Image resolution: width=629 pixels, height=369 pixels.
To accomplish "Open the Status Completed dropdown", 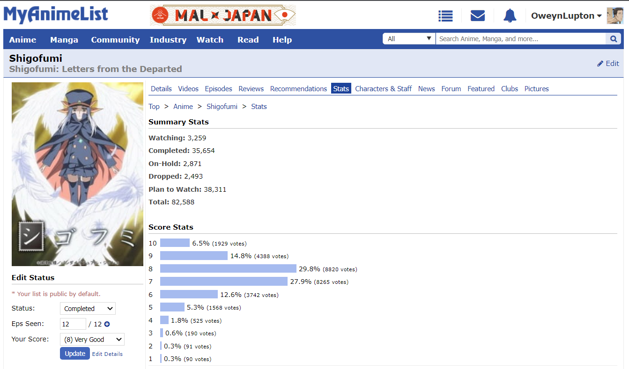I will (x=88, y=309).
